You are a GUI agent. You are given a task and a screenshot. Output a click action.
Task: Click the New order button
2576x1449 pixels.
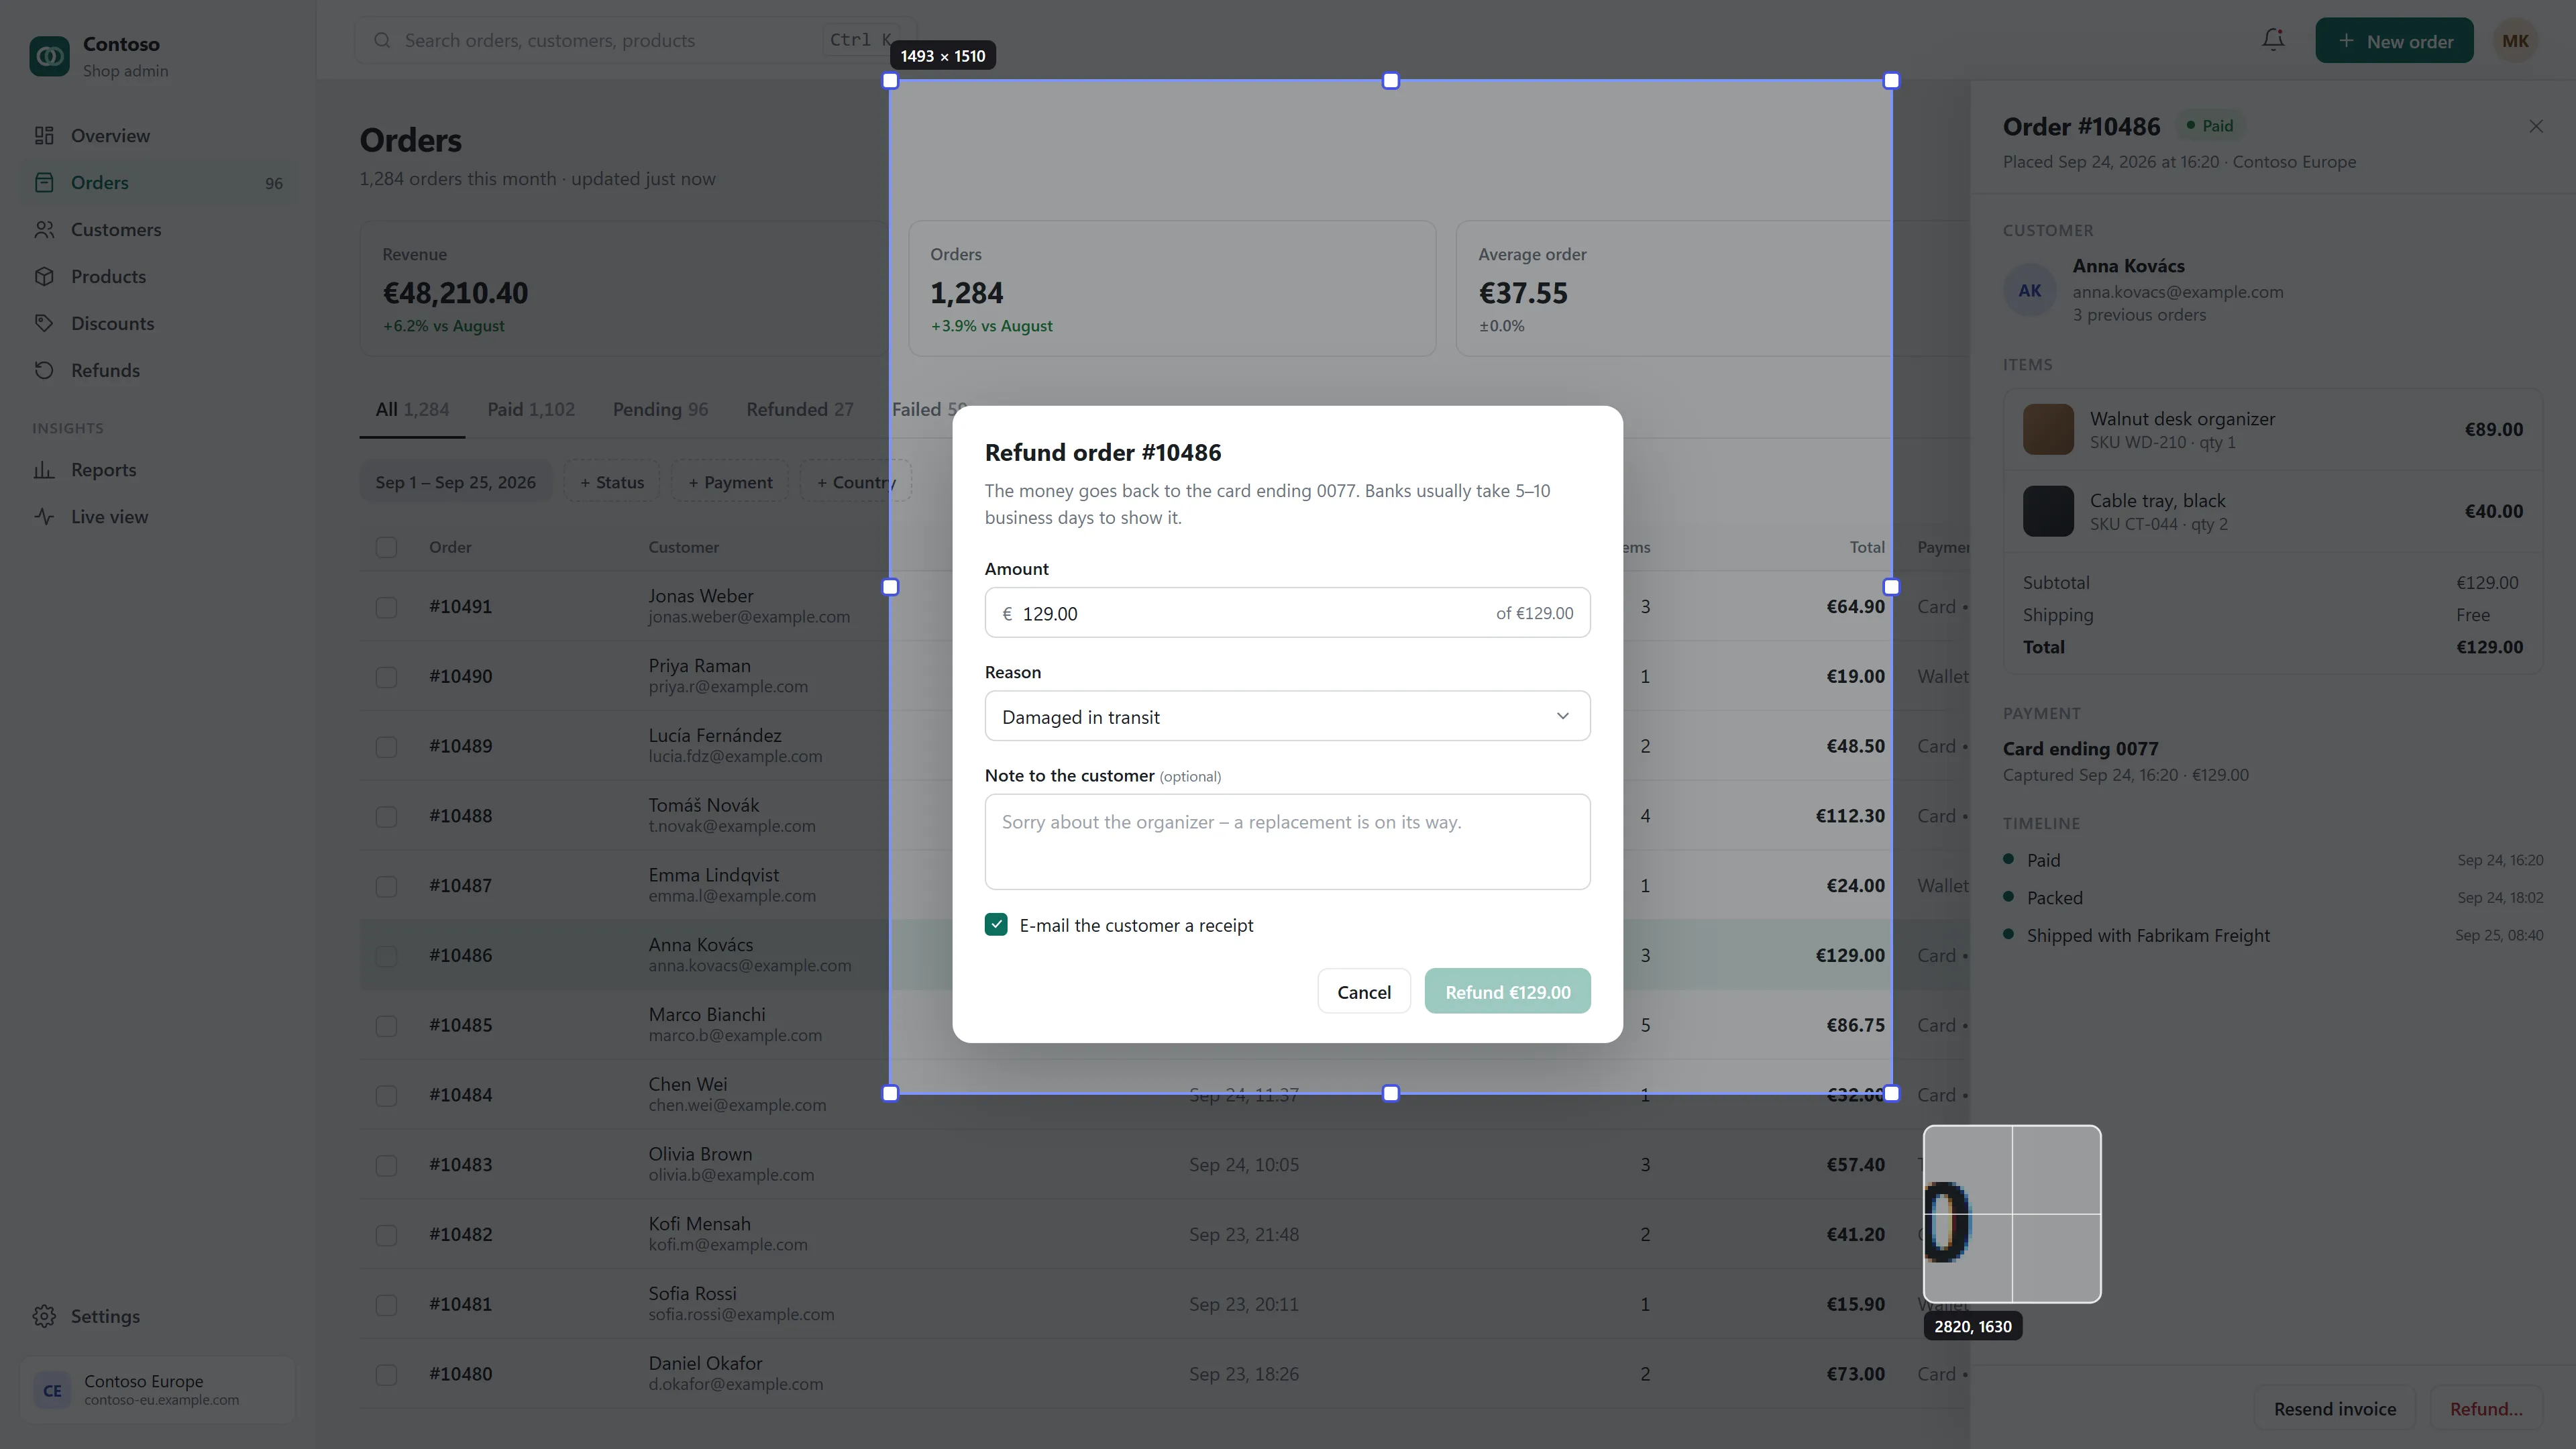coord(2394,41)
